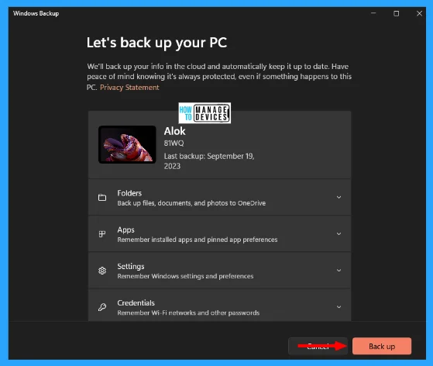The image size is (433, 366).
Task: Select the 'Credentials' row title
Action: click(x=136, y=303)
